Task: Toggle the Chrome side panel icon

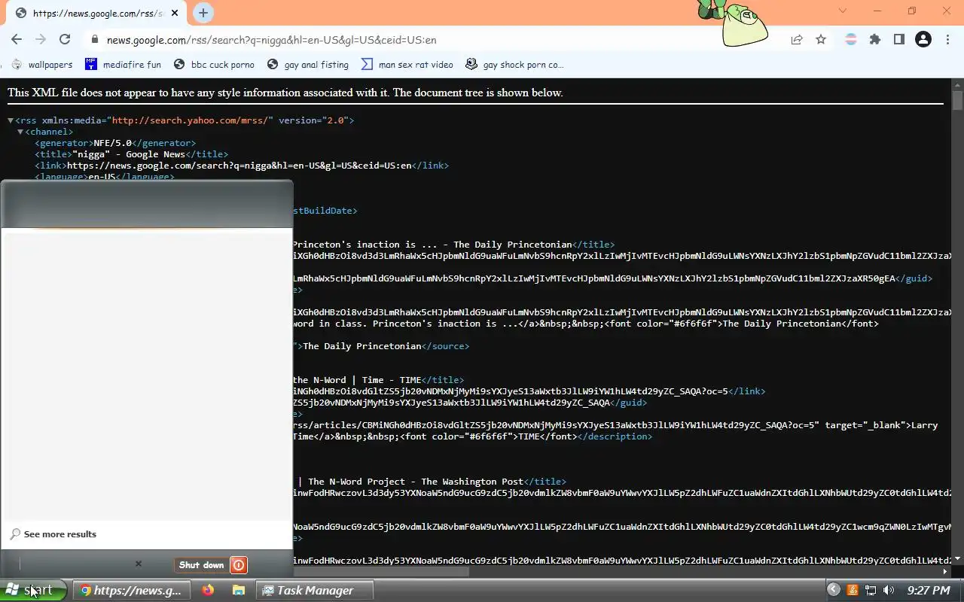Action: (899, 40)
